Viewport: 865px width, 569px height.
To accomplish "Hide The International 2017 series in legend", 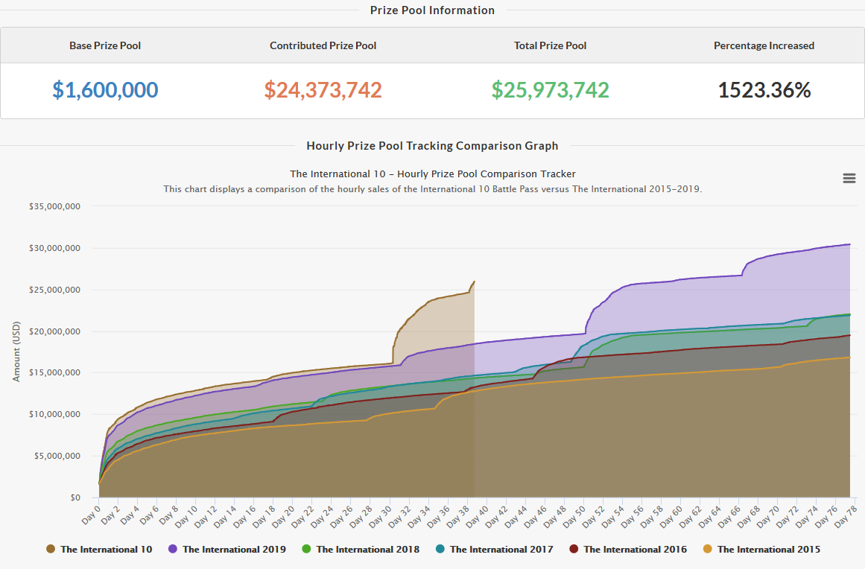I will [x=501, y=550].
